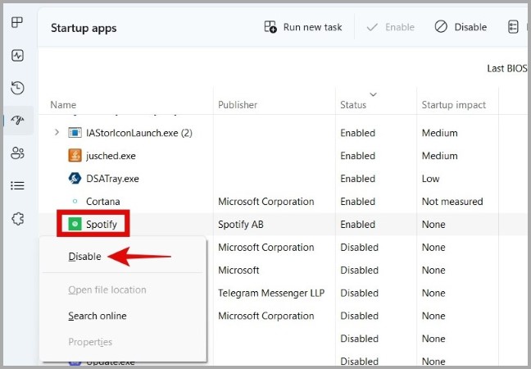Select the Cortana row name
The width and height of the screenshot is (531, 369).
click(x=103, y=202)
